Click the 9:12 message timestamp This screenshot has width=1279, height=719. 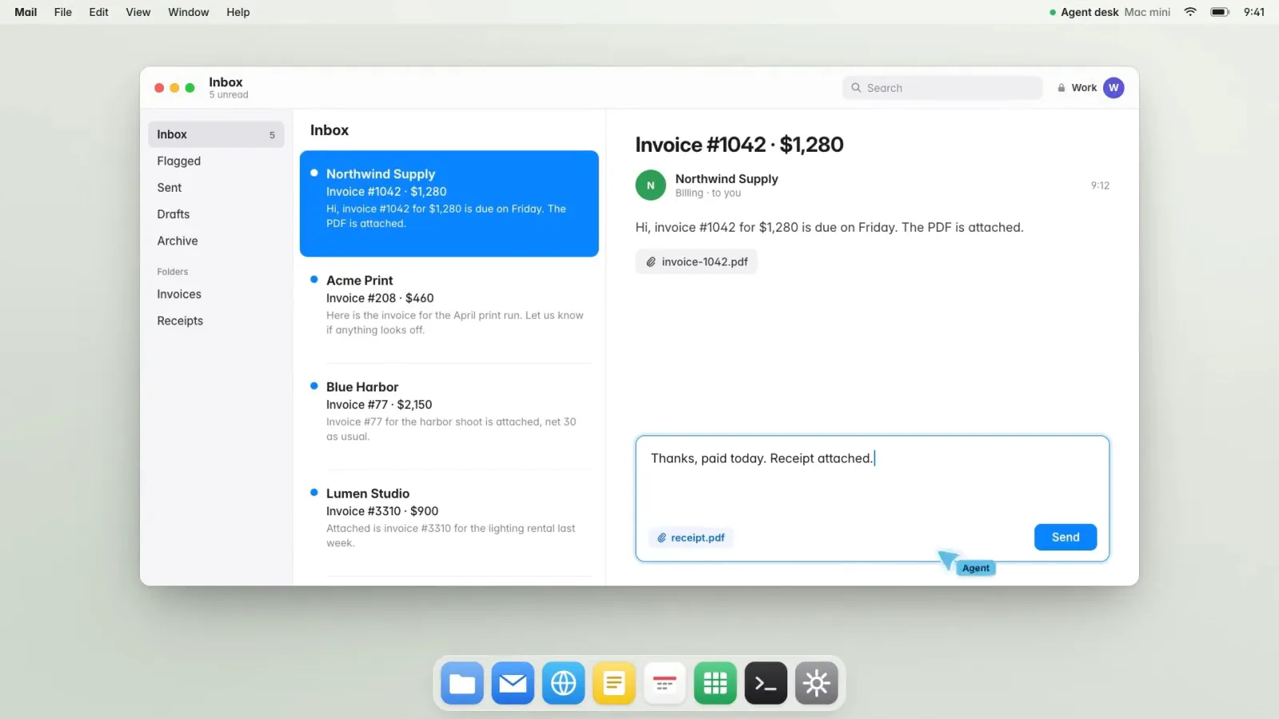1100,185
